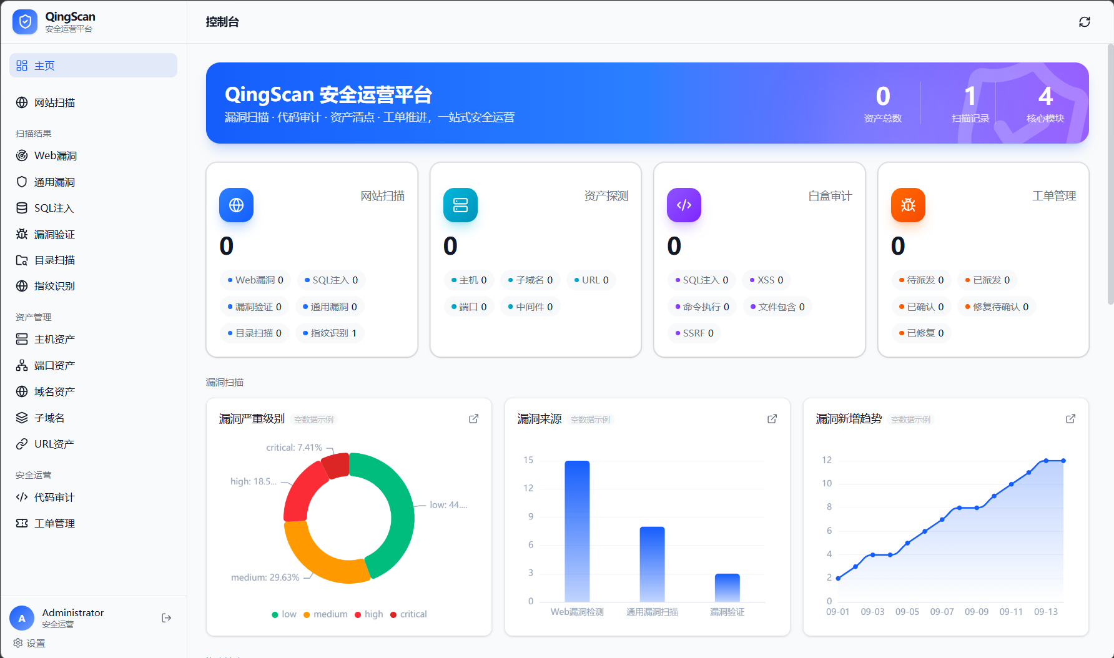This screenshot has height=658, width=1114.
Task: Open 主页 home menu item
Action: 93,66
